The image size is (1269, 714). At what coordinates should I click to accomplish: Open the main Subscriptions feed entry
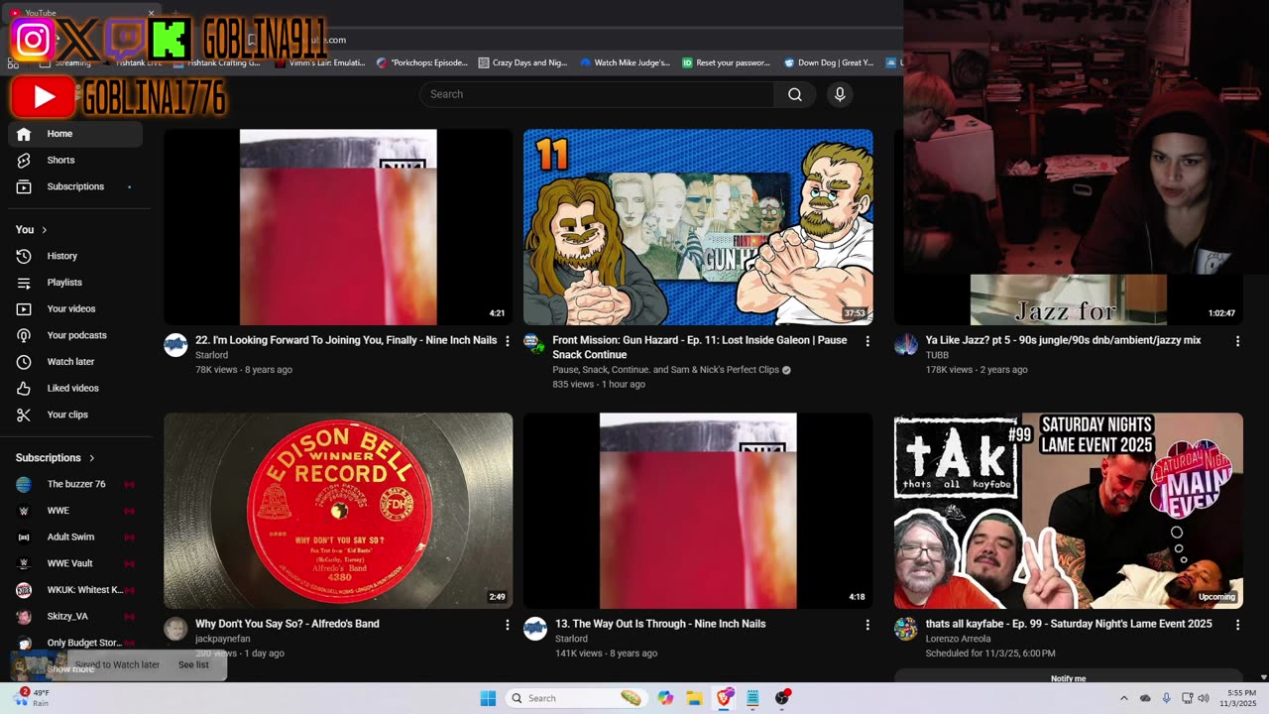tap(75, 186)
